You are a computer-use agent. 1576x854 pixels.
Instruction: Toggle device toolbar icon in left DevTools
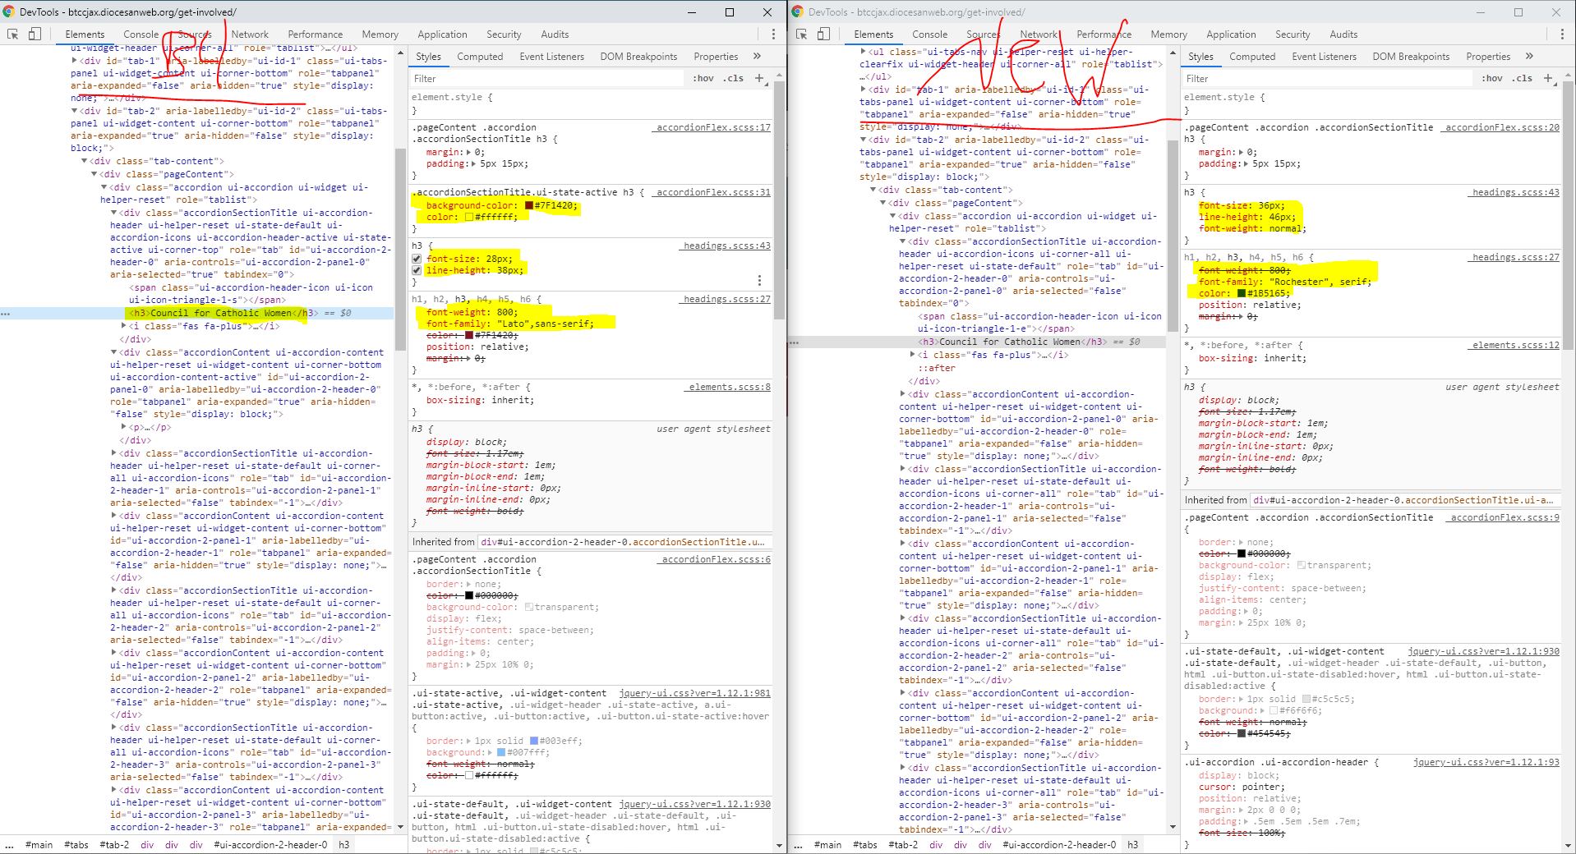[35, 34]
